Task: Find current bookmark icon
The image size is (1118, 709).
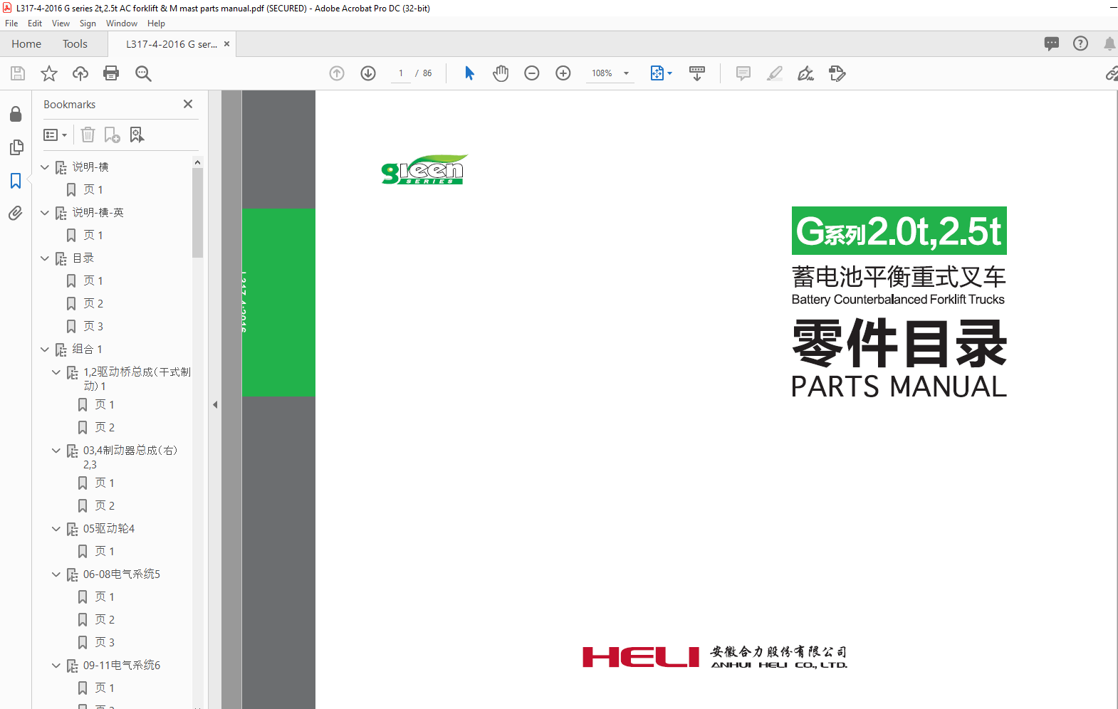Action: (137, 135)
